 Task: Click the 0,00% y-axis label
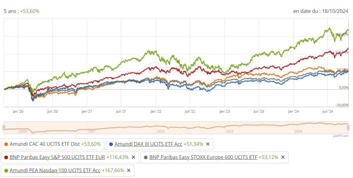[343, 87]
